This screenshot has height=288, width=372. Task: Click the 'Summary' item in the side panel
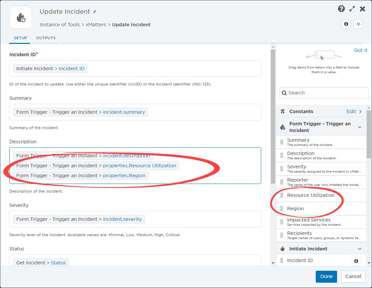tap(321, 142)
